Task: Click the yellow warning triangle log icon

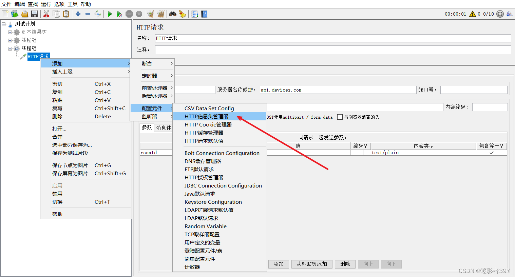Action: point(473,14)
